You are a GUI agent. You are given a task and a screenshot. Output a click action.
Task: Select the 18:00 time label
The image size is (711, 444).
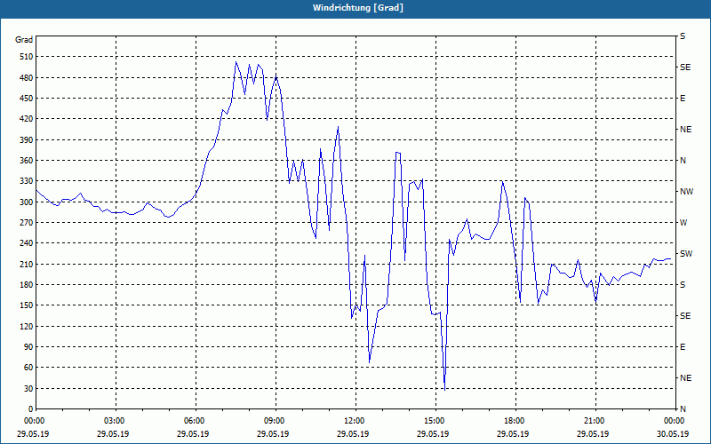click(x=514, y=421)
